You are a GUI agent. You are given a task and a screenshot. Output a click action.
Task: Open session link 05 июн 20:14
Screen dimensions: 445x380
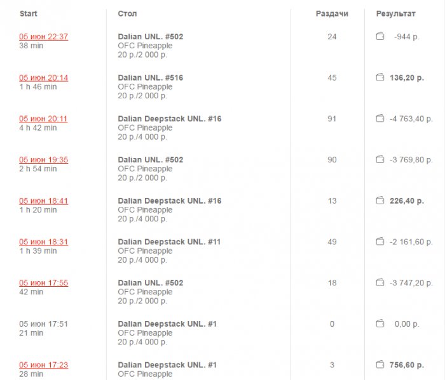[x=43, y=78]
